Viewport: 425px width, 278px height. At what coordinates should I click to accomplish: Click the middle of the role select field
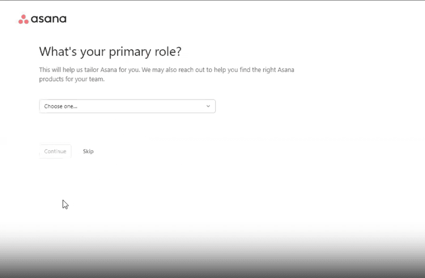(127, 106)
